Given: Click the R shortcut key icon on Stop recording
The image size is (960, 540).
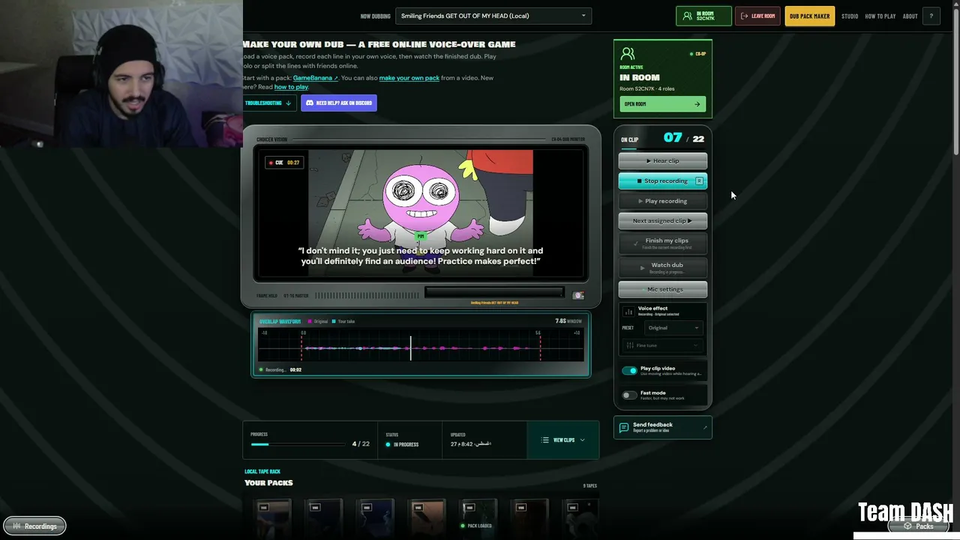Looking at the screenshot, I should 699,181.
